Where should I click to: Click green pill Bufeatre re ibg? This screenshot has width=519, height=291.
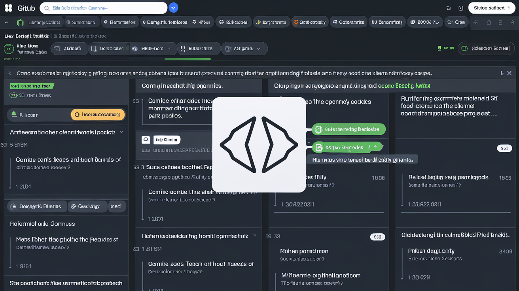click(x=349, y=129)
